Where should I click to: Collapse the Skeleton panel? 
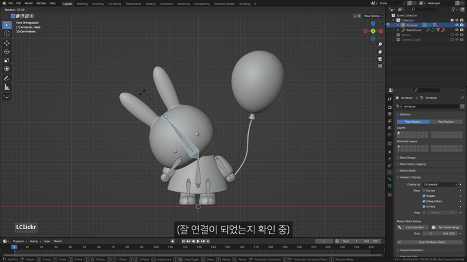405,115
